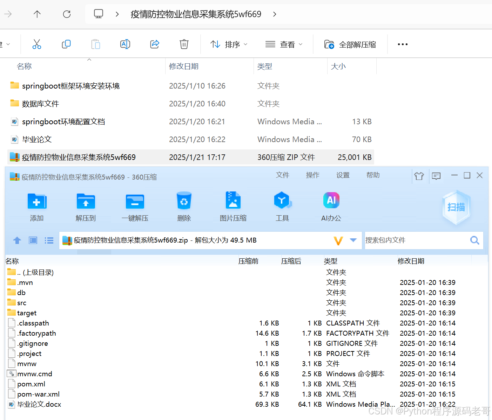Viewport: 492px width, 420px height.
Task: Click the feedback message icon in 360压缩 title bar
Action: click(x=436, y=176)
